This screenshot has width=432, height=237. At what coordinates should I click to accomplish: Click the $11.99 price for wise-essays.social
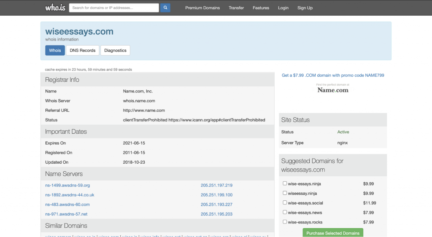[x=370, y=203]
